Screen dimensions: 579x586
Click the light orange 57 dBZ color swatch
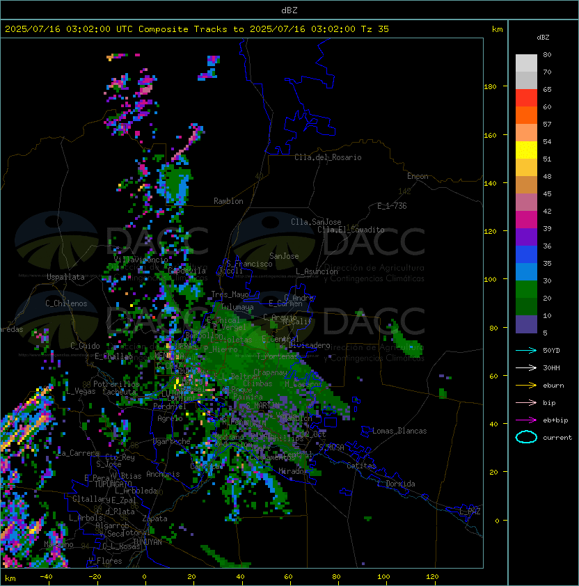point(526,133)
